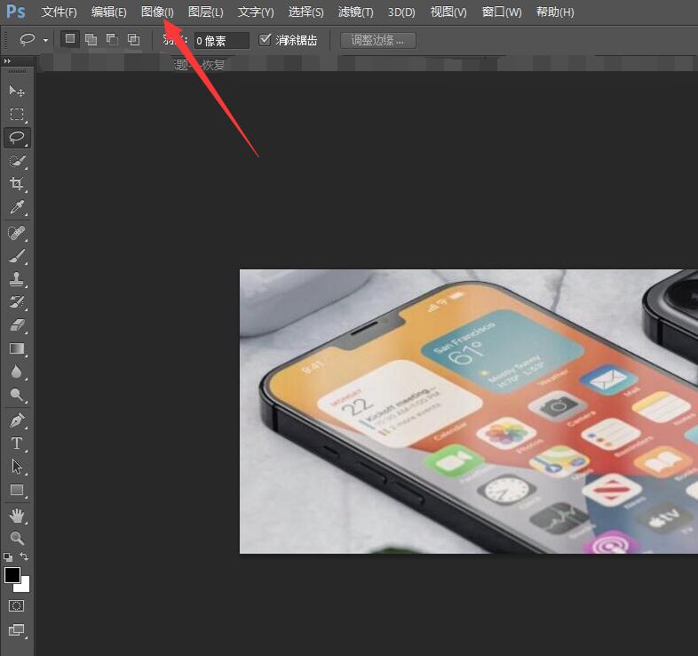Swap foreground and background colors
This screenshot has width=698, height=656.
[24, 556]
